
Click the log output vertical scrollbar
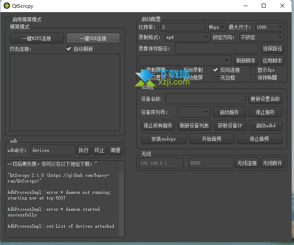click(x=121, y=205)
